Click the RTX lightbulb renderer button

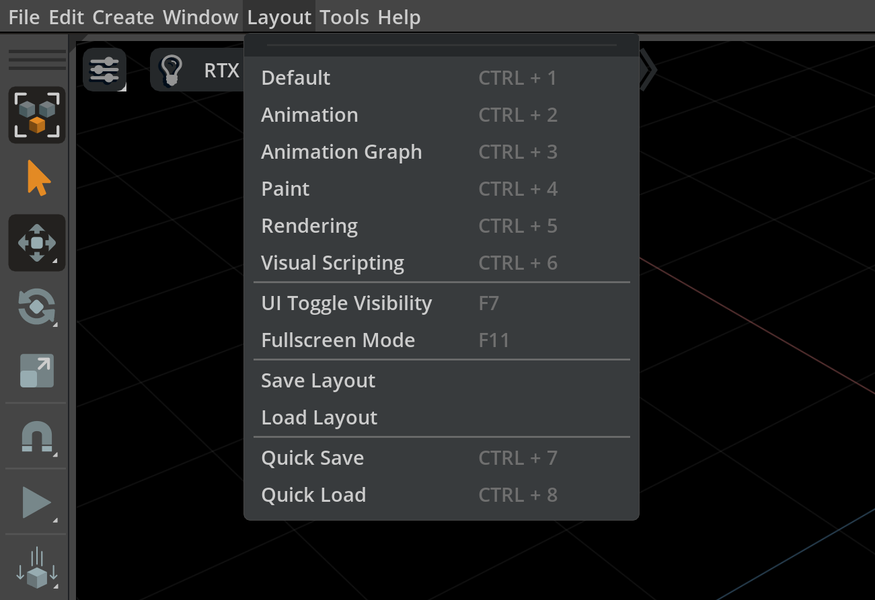[x=196, y=70]
